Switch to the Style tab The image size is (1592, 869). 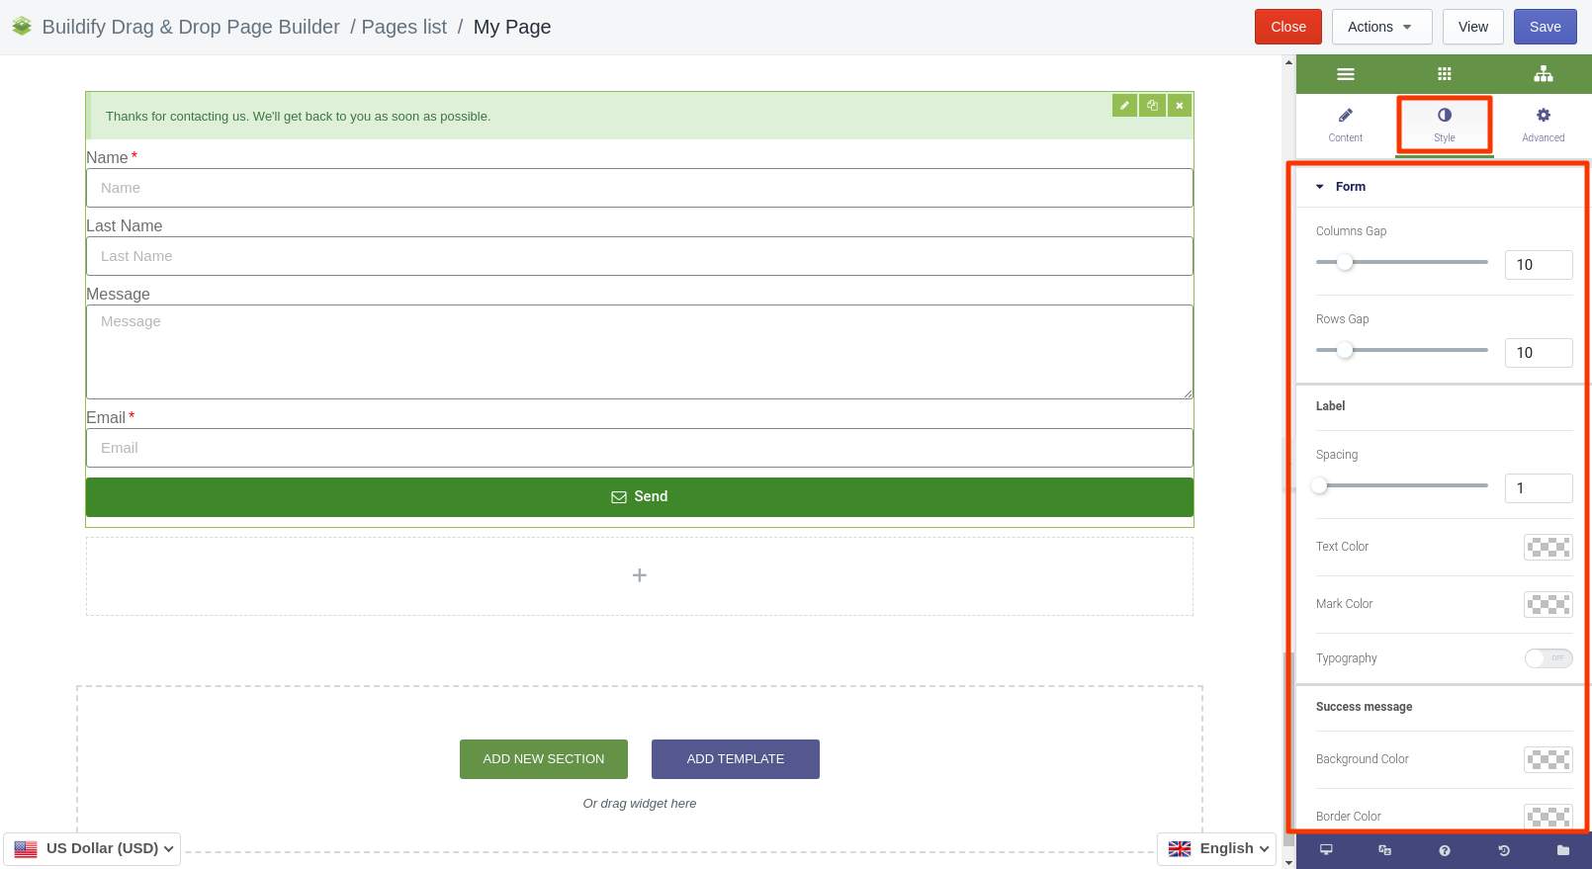point(1445,125)
